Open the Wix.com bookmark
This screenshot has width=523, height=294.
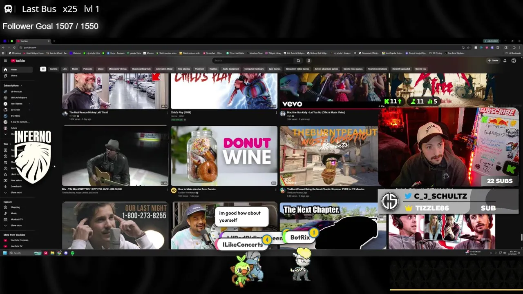coord(148,53)
